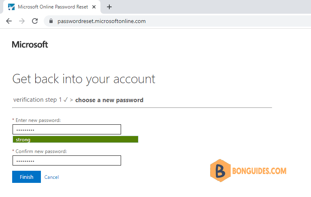This screenshot has height=197, width=311.
Task: Click the Confirm new password field
Action: (67, 160)
